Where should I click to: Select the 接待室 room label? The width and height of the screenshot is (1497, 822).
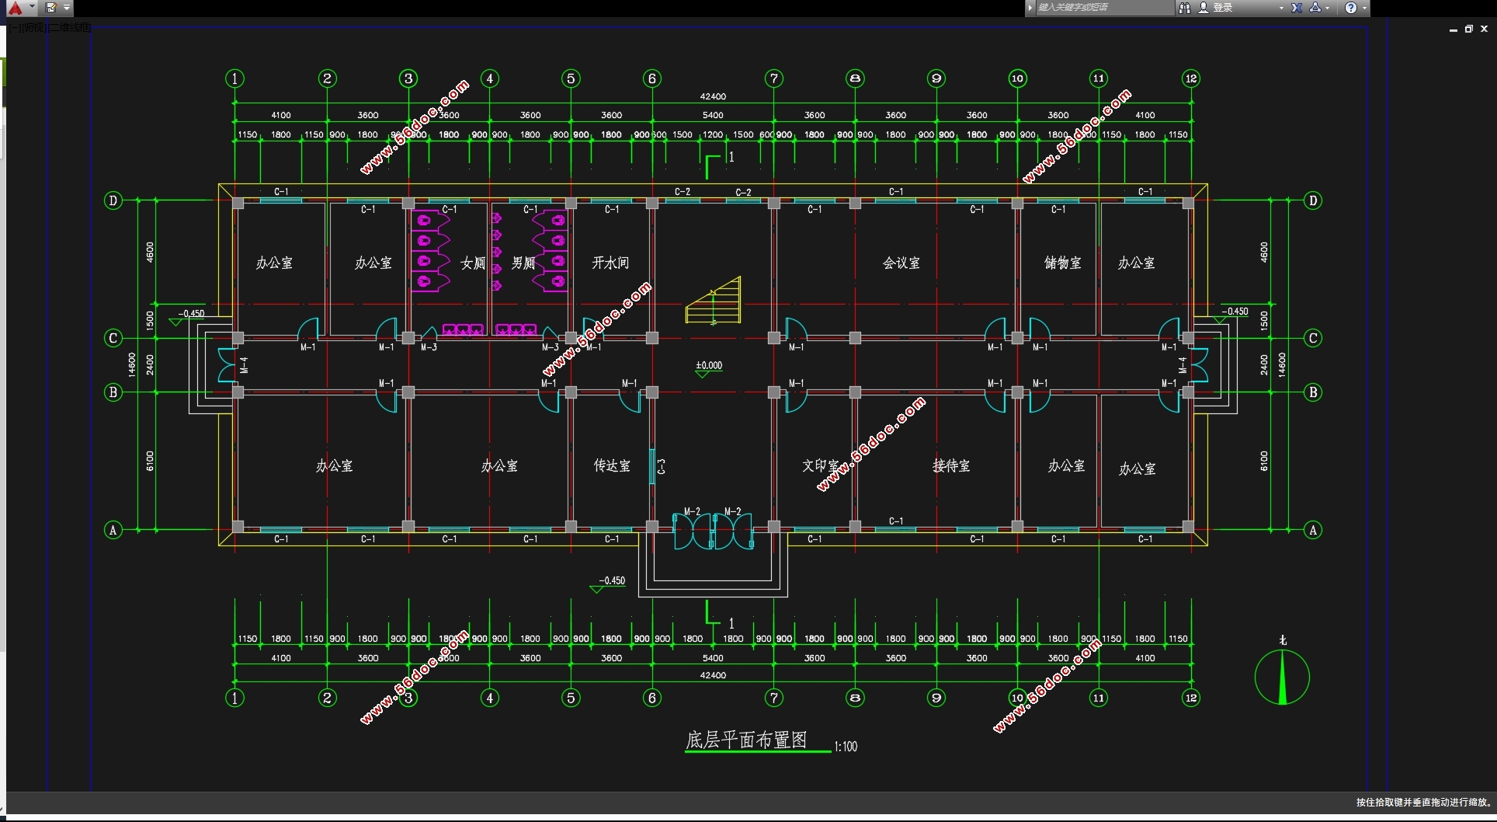951,465
